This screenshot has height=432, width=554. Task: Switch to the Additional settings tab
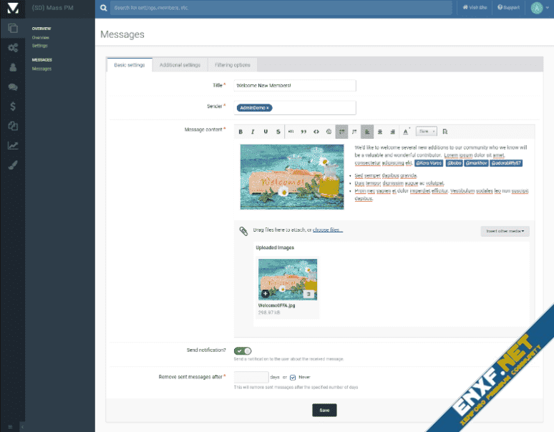click(180, 65)
